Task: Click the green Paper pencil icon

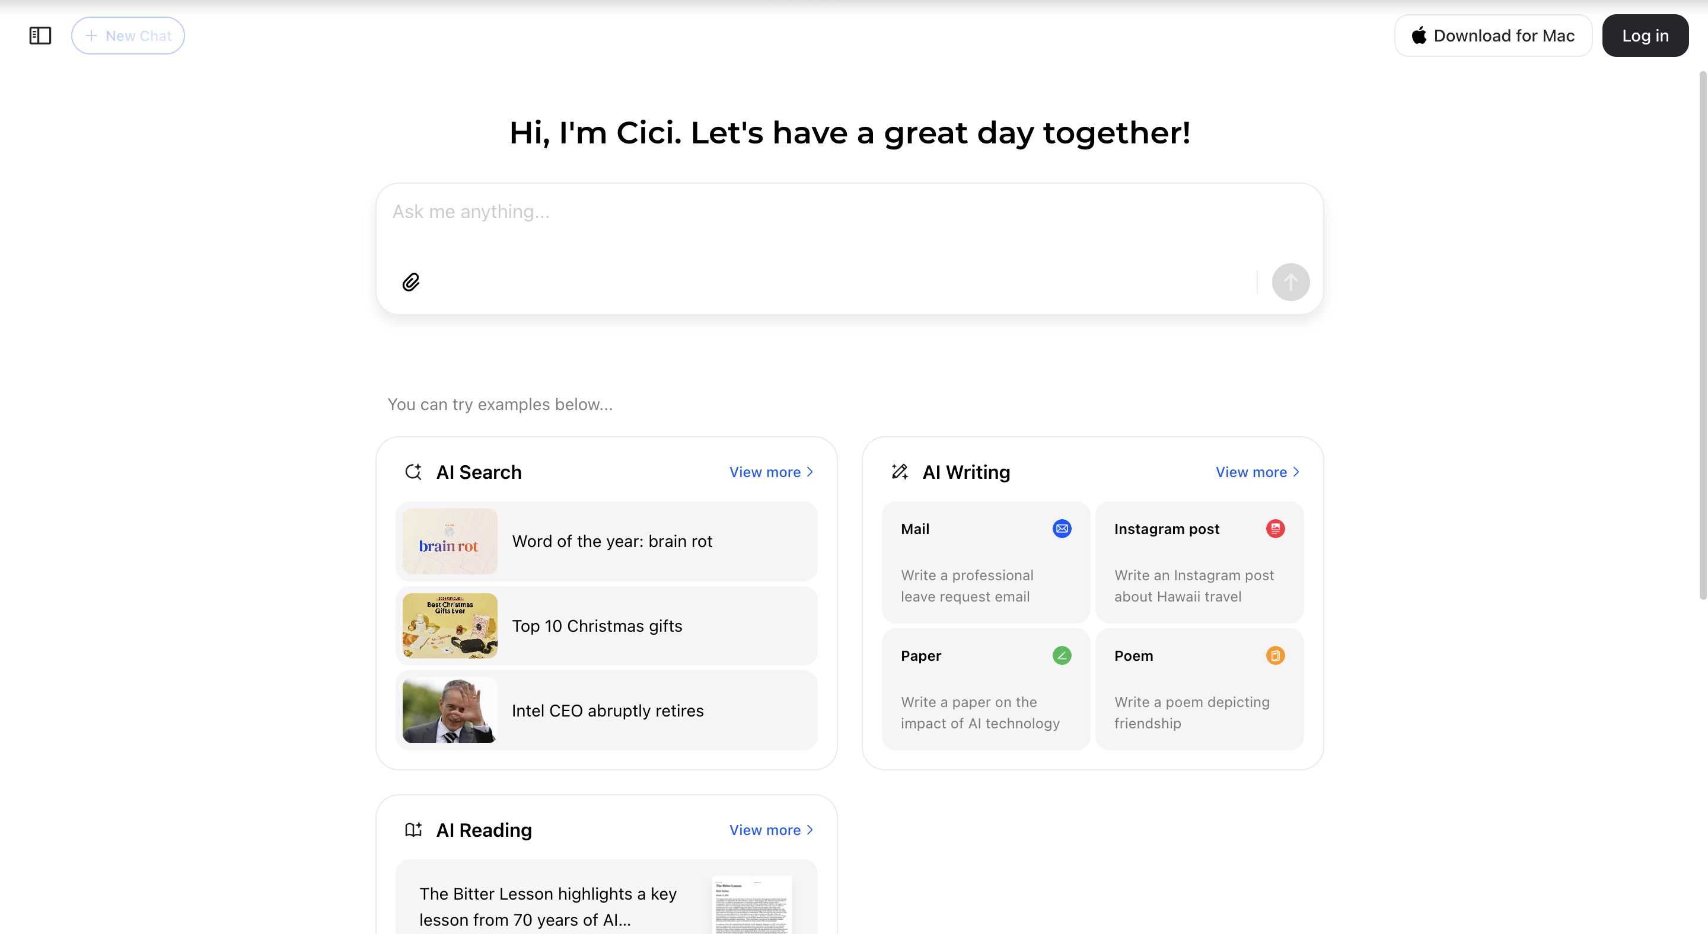Action: (x=1062, y=655)
